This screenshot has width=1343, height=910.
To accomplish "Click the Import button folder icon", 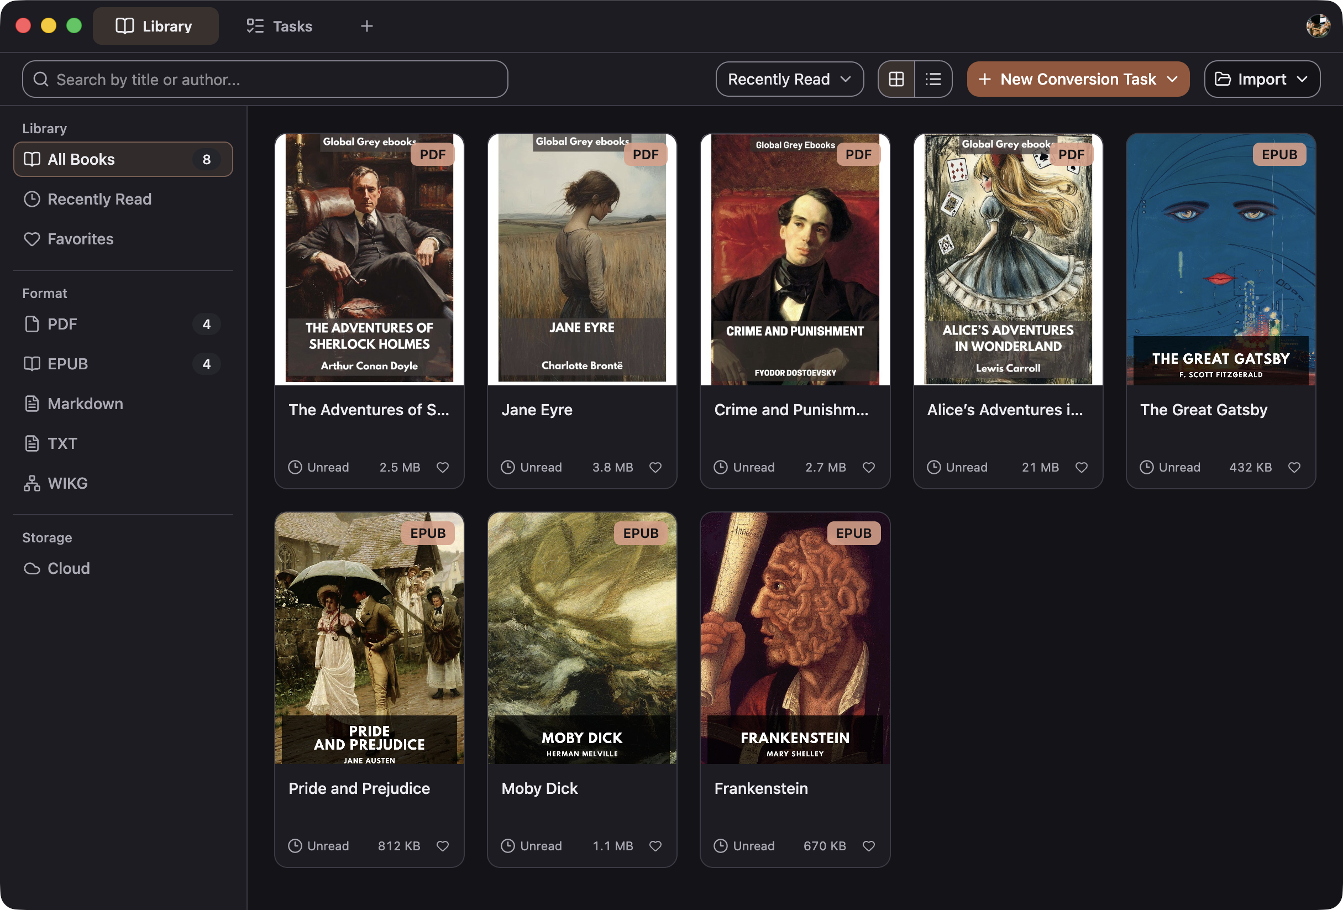I will (1223, 79).
